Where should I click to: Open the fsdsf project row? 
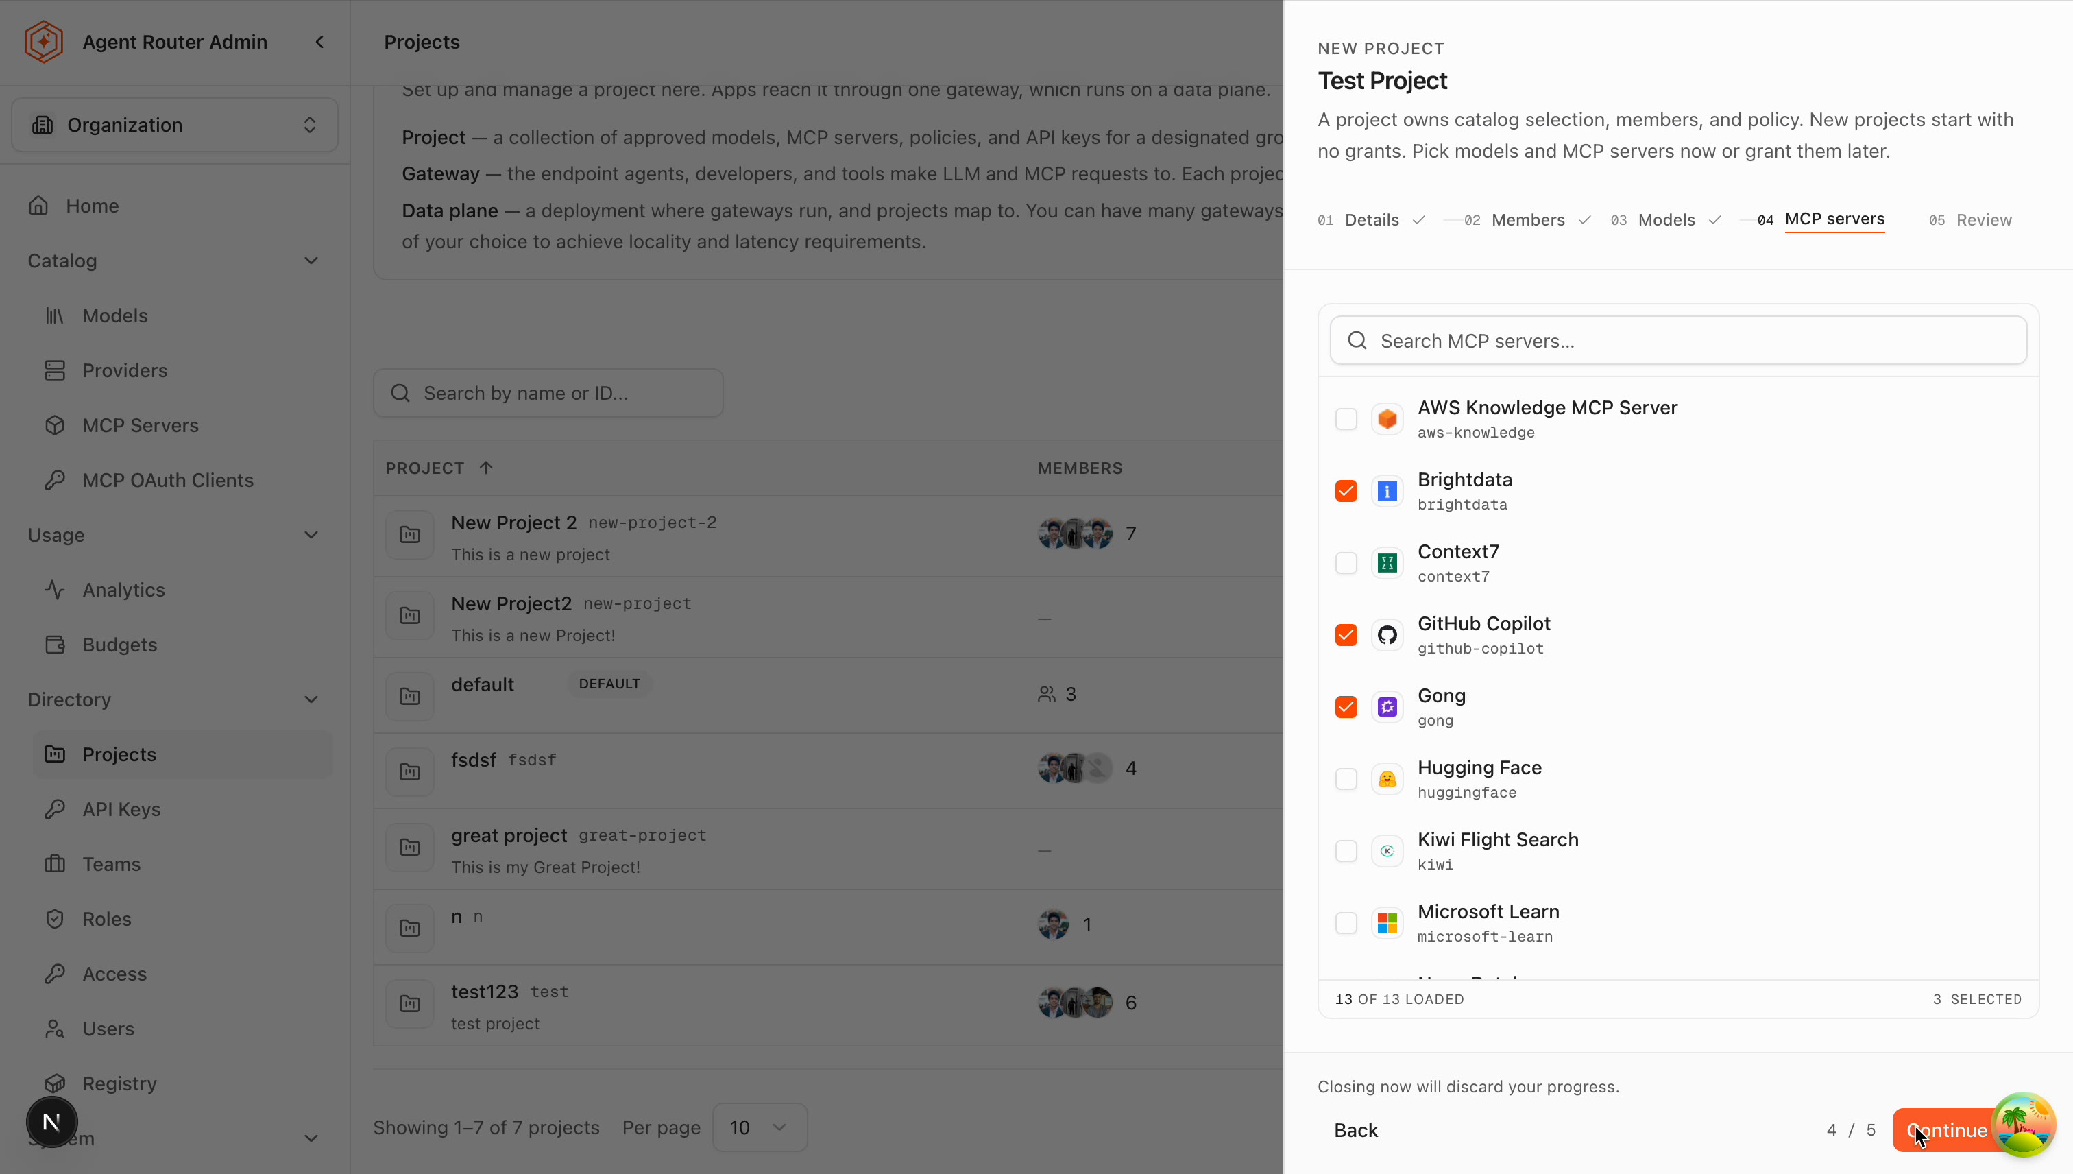click(827, 770)
